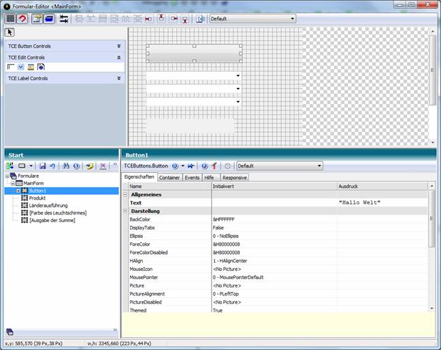Click the bring-to-front toolbar icon

(37, 19)
